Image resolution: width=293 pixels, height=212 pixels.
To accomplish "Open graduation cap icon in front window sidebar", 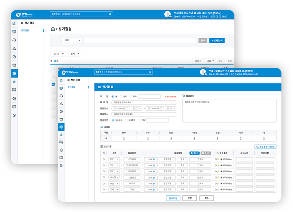I will click(61, 135).
